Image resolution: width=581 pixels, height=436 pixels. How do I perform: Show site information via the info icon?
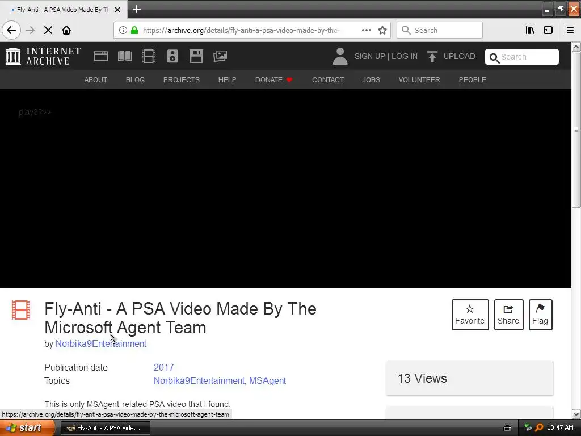click(123, 30)
